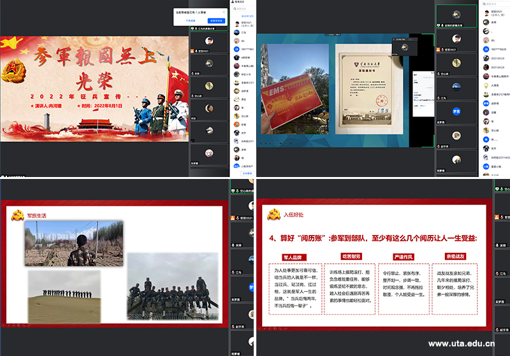Click the party emblem icon beside 入伍好处
Screen dimensions: 510x356
(273, 214)
